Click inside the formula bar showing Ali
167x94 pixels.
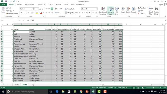click(x=98, y=20)
